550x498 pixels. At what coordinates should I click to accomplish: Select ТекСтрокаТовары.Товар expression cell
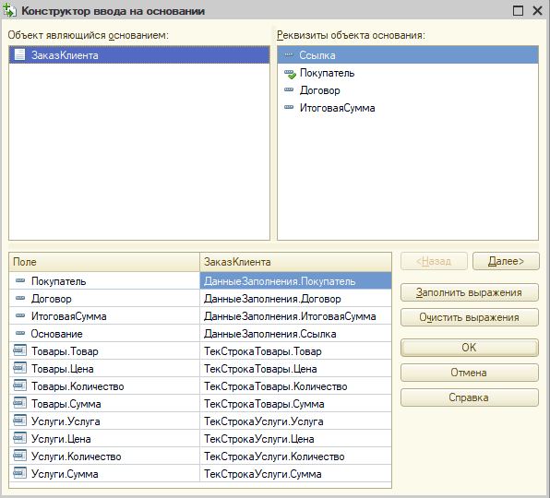pyautogui.click(x=295, y=350)
